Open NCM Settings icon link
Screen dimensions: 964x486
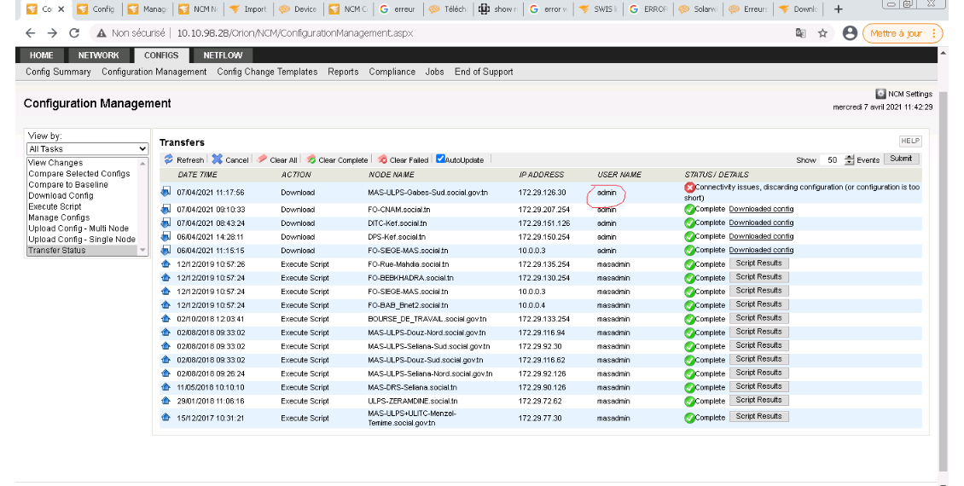[x=881, y=94]
